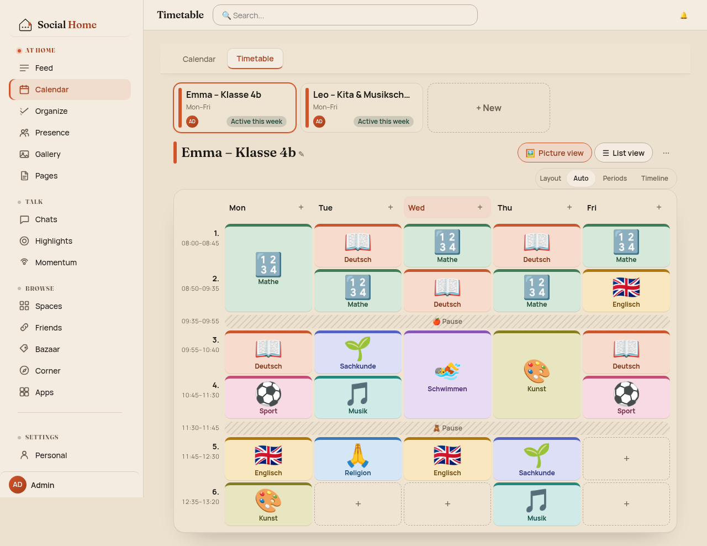Image resolution: width=707 pixels, height=546 pixels.
Task: Click the Social Home logo
Action: click(x=57, y=25)
